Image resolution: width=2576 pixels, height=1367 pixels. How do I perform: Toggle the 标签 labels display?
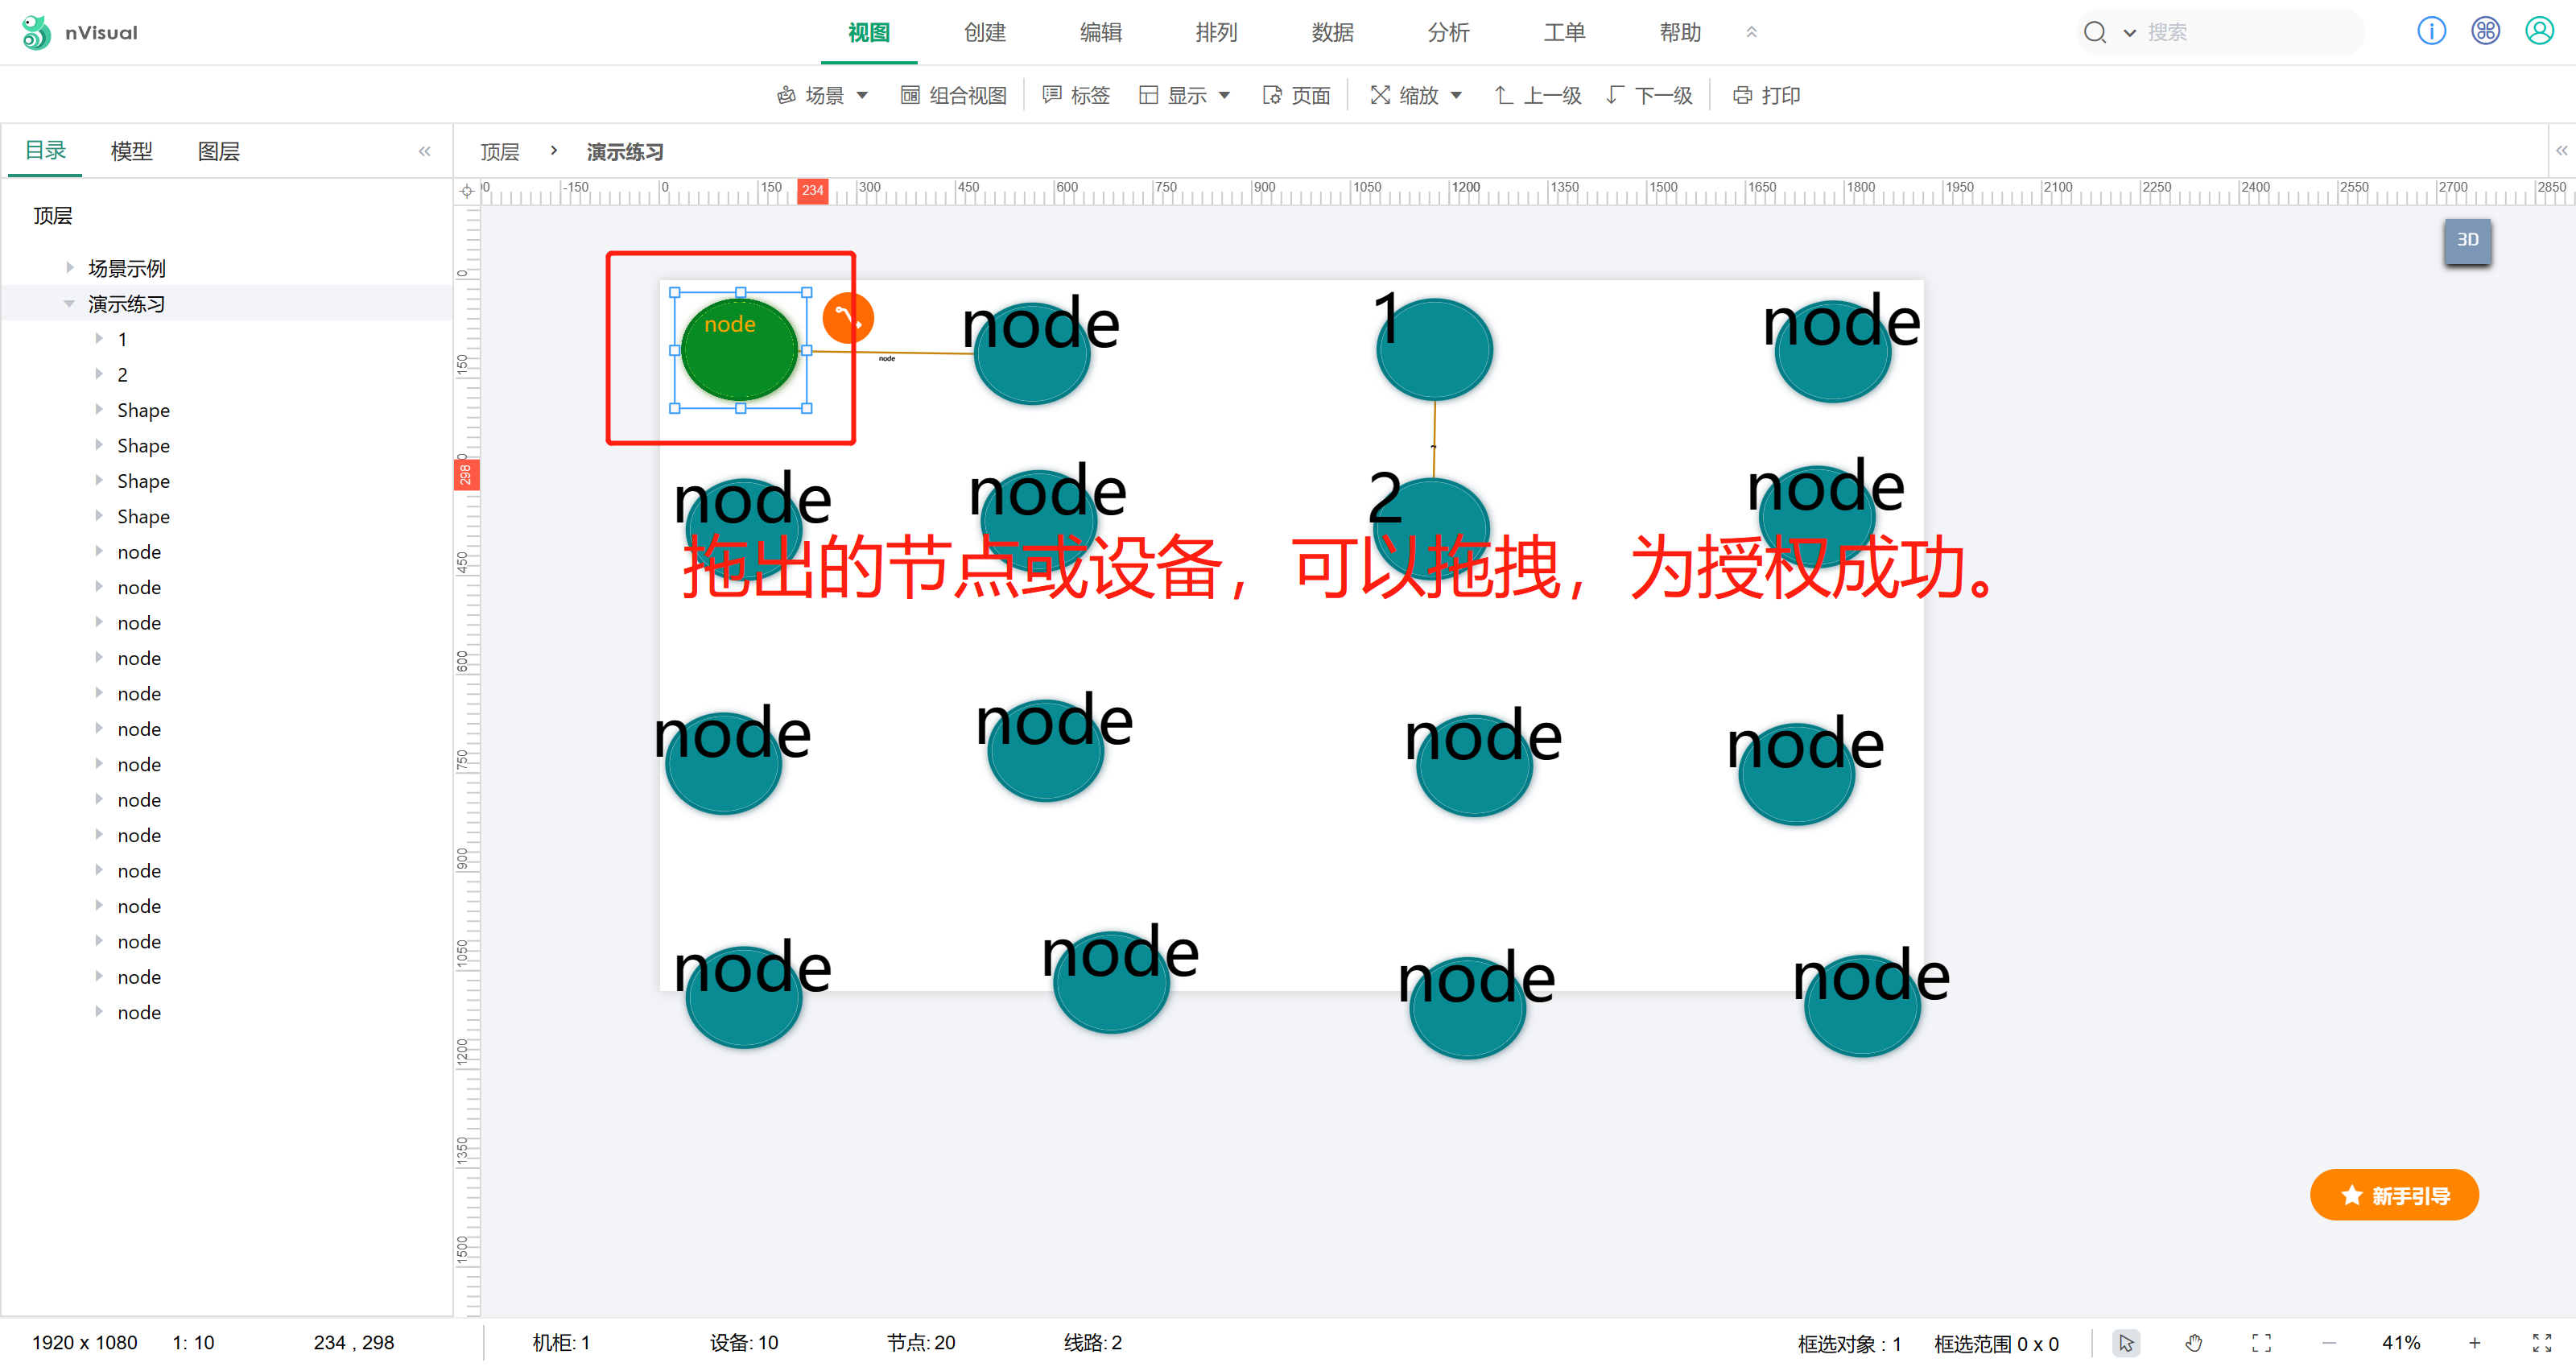[1076, 95]
